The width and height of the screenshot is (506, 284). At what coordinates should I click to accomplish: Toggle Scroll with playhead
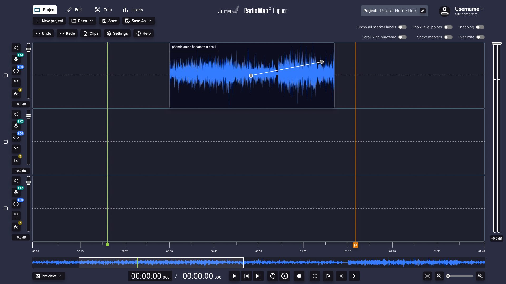pos(402,37)
